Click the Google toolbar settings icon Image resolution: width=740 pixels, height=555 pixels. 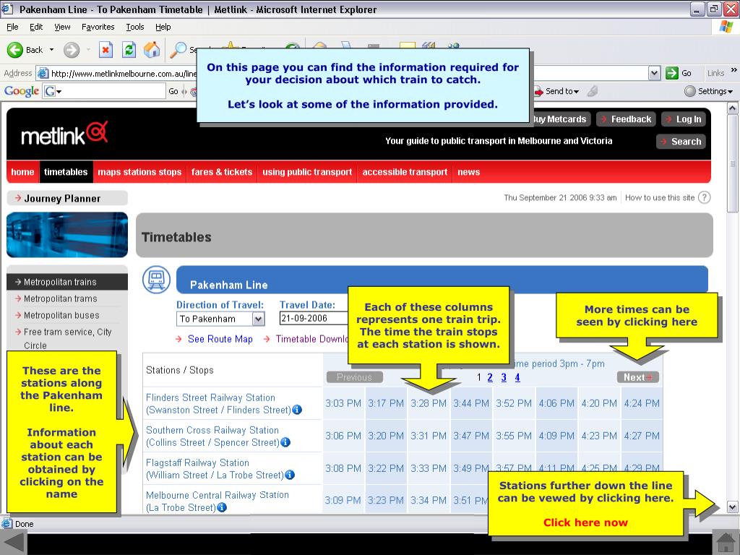tap(690, 91)
